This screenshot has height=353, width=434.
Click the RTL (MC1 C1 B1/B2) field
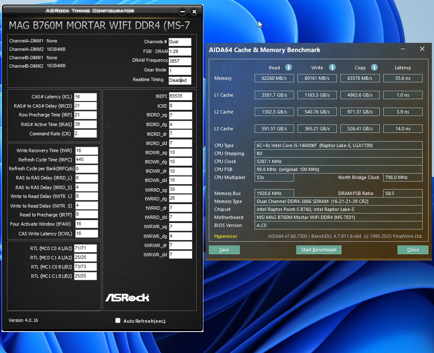click(86, 276)
